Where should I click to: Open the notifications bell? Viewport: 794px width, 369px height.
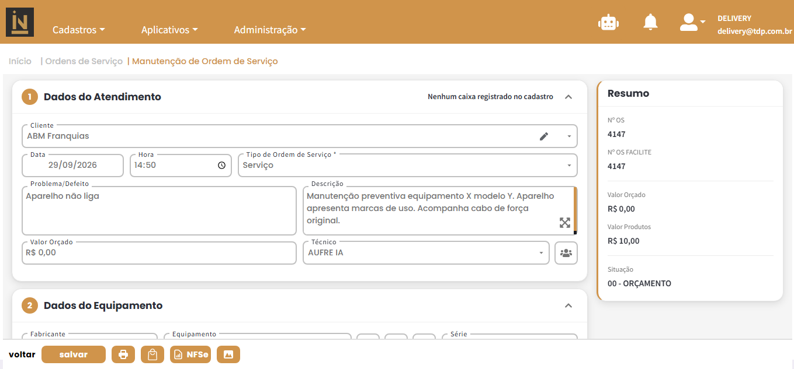click(x=650, y=22)
